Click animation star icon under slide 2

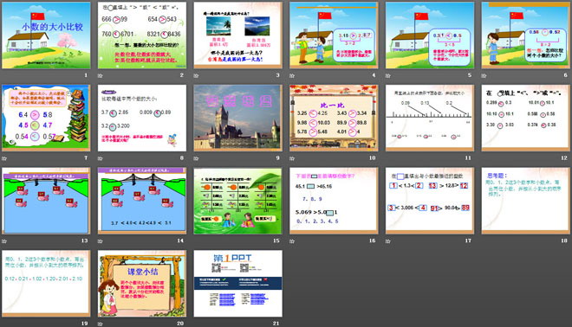point(100,76)
